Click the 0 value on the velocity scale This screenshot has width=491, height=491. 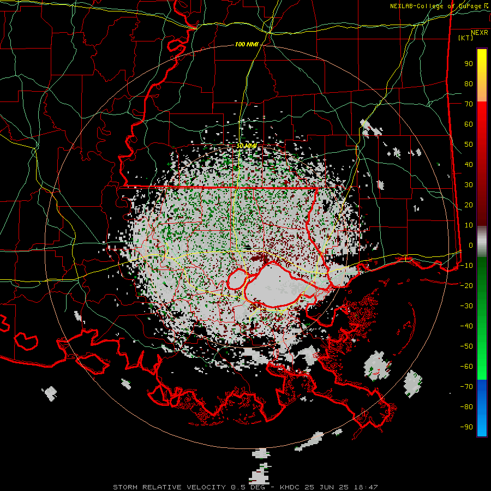(x=471, y=245)
